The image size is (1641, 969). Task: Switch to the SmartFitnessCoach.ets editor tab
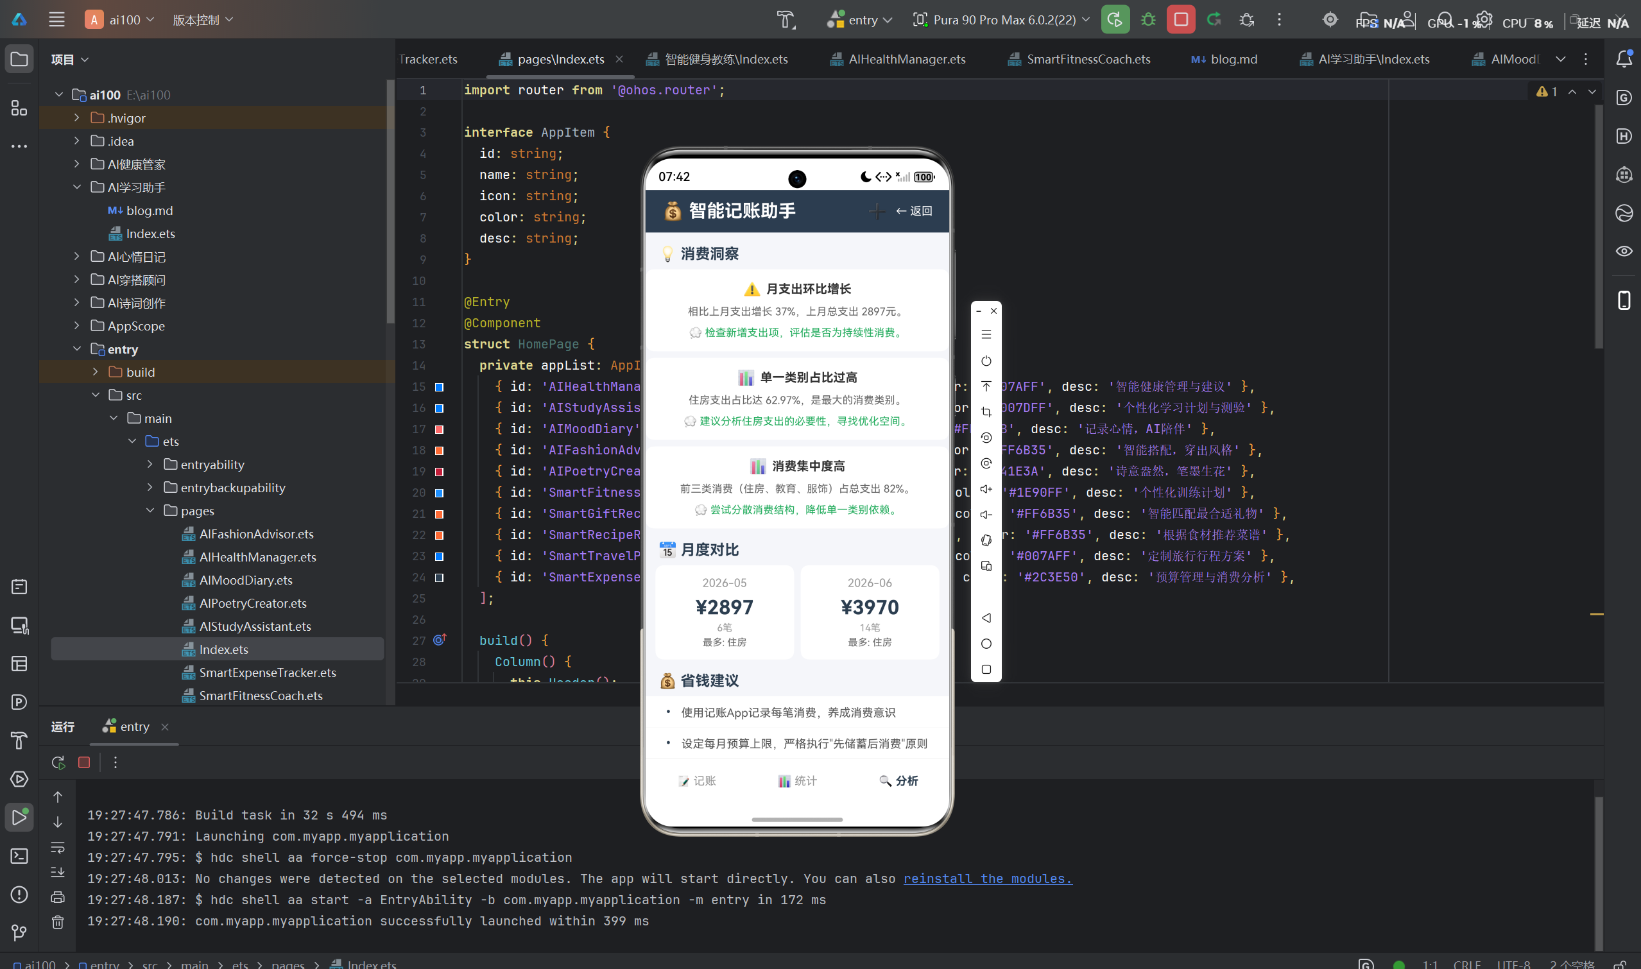(1079, 59)
